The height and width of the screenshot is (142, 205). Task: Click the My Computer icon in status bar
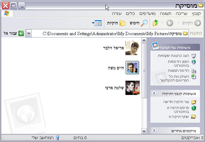(58, 138)
